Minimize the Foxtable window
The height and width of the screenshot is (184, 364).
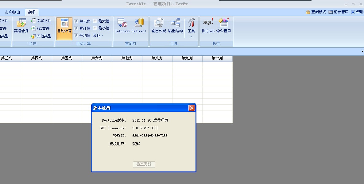coord(346,4)
